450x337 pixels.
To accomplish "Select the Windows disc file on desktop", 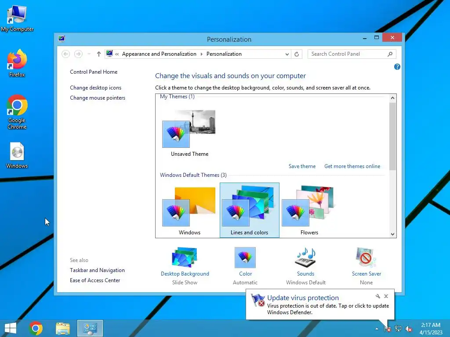I will point(17,155).
